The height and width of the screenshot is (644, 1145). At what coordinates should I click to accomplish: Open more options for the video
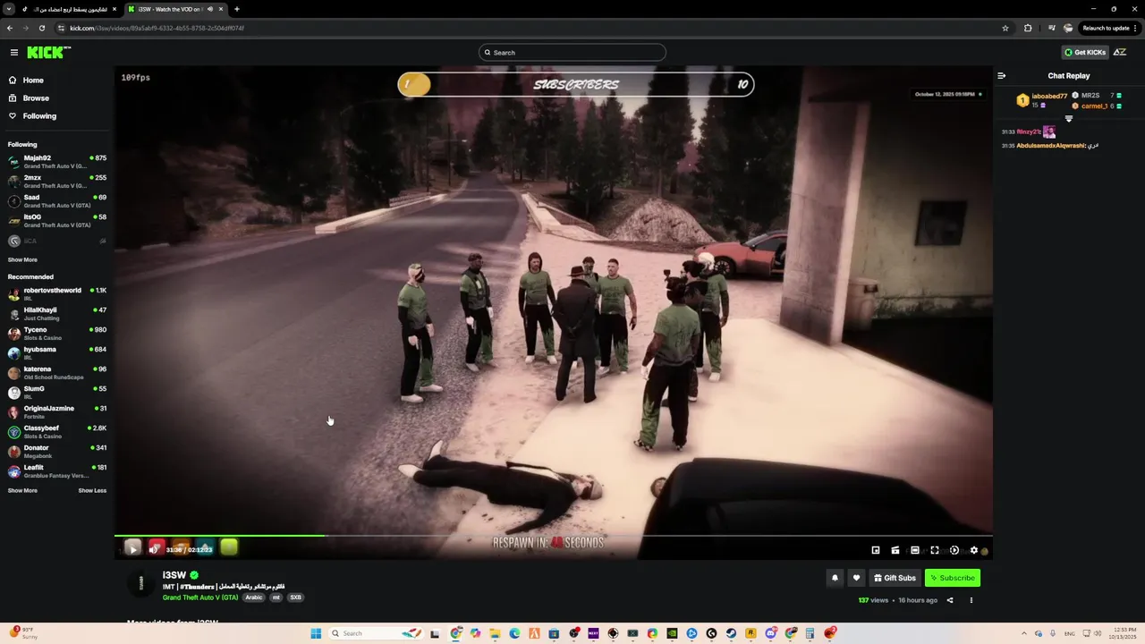coord(971,600)
